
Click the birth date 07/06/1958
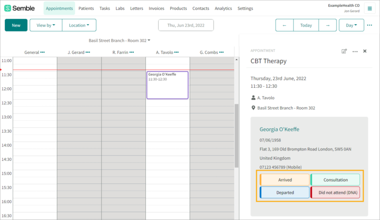coord(270,140)
